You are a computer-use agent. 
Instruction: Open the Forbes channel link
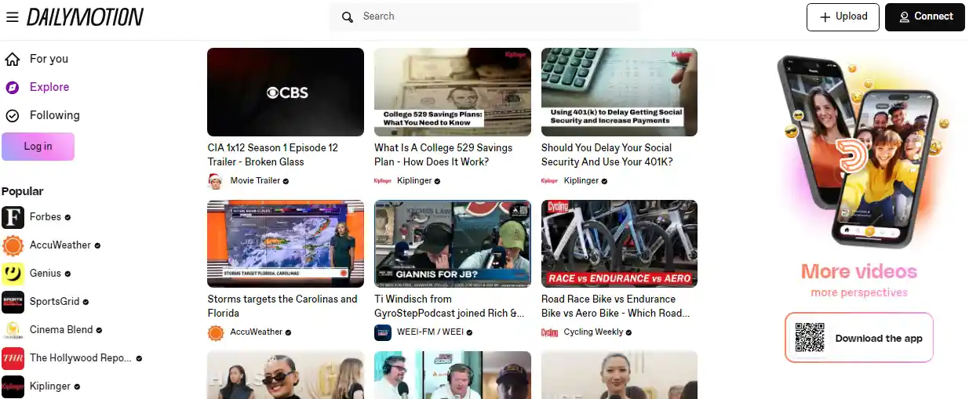pos(46,217)
